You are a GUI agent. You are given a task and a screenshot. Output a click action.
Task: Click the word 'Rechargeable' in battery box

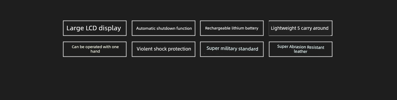pos(218,28)
